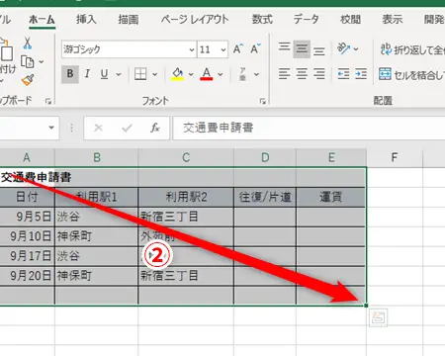Click the Increase Font Size icon

238,49
